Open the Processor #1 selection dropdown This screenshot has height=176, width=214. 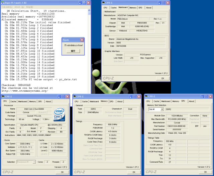[x=34, y=162]
